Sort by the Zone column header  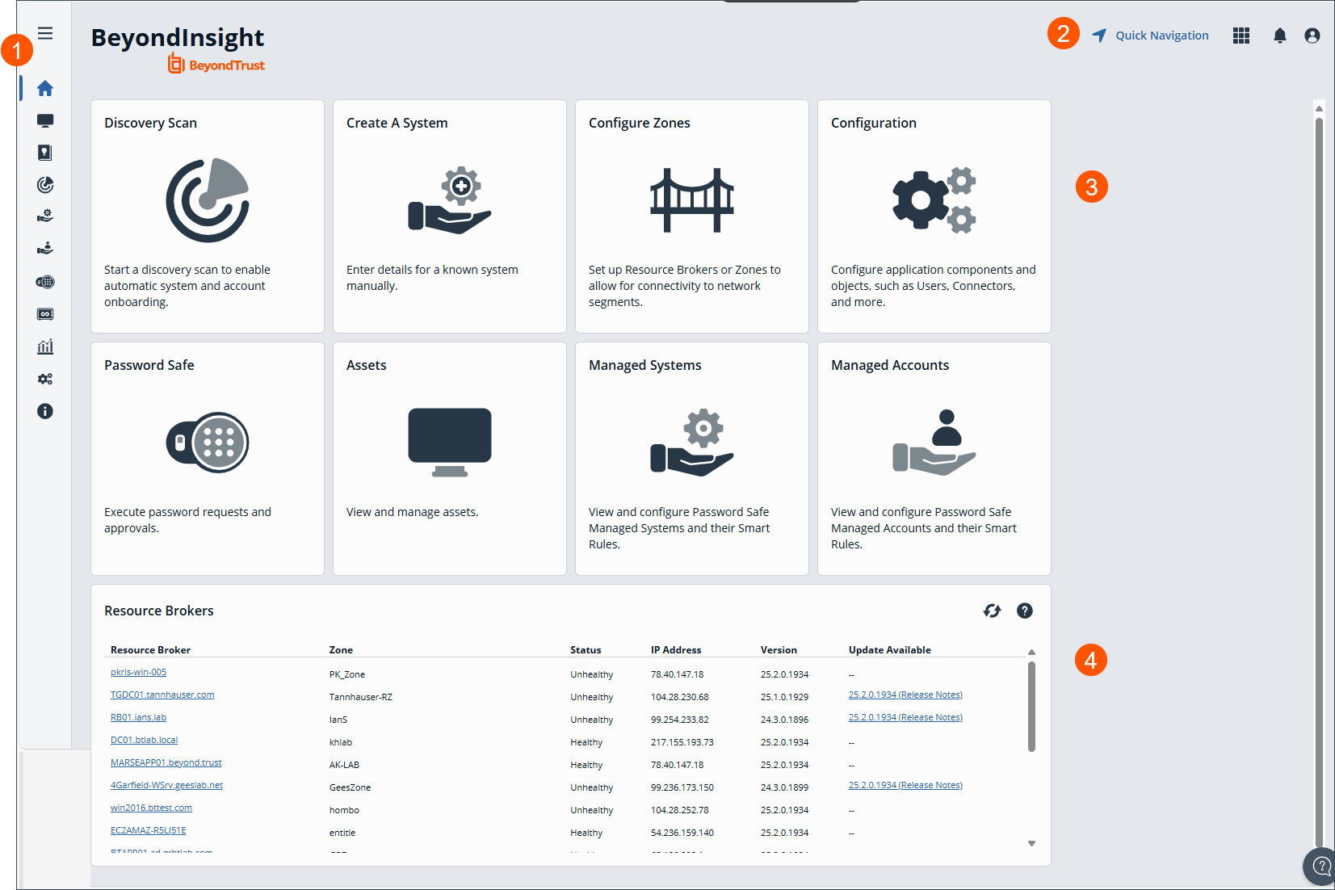click(341, 649)
